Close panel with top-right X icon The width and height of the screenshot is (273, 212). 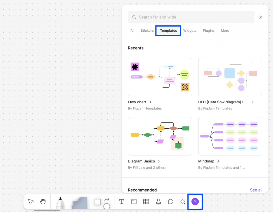(260, 17)
